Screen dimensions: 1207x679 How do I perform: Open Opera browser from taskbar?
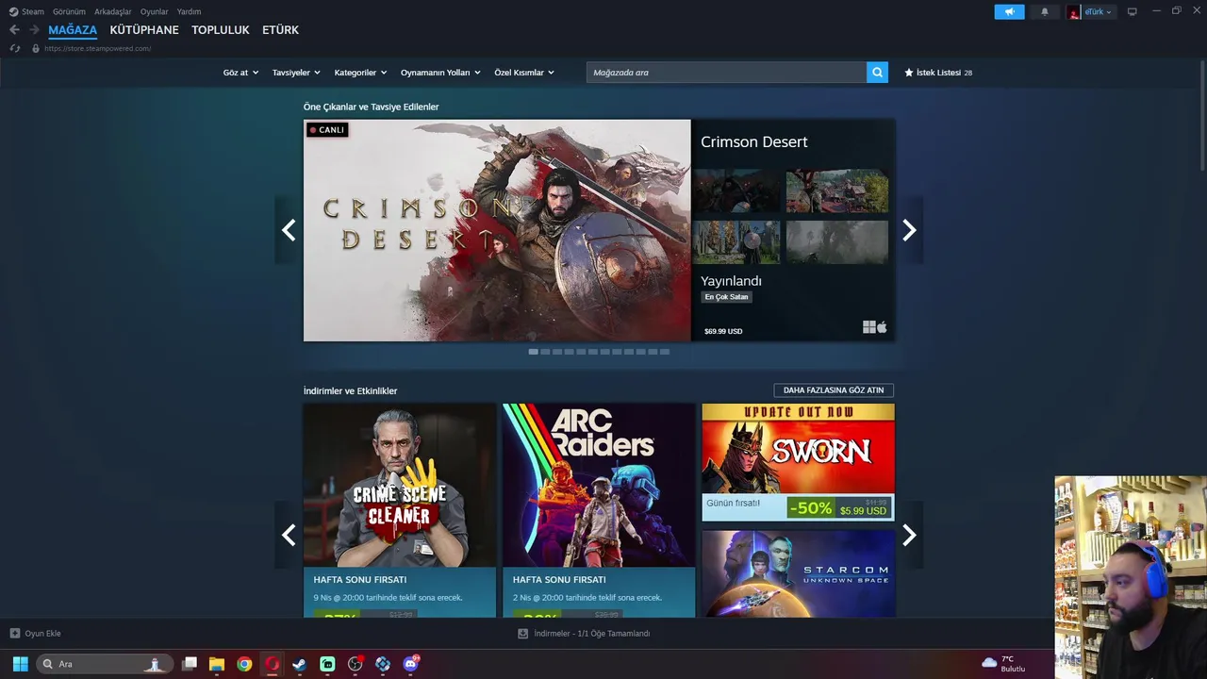tap(272, 664)
